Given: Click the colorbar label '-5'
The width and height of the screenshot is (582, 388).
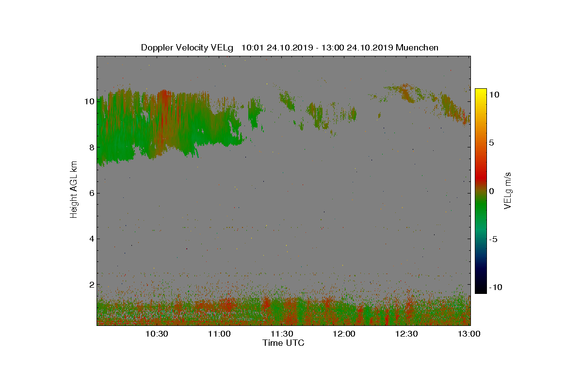Looking at the screenshot, I should tap(492, 239).
